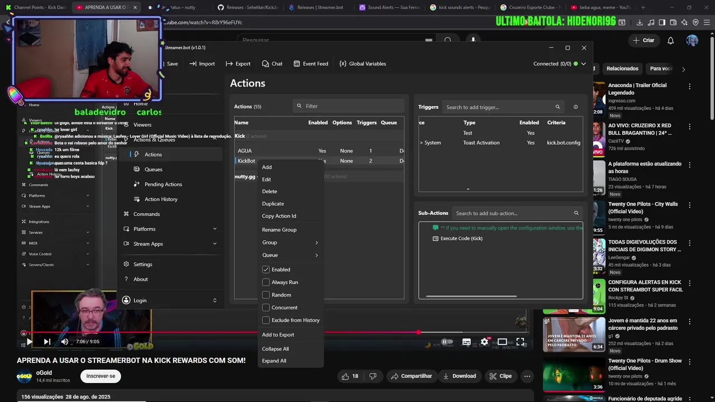Skip to the next YouTube video
The image size is (715, 402).
[x=47, y=342]
